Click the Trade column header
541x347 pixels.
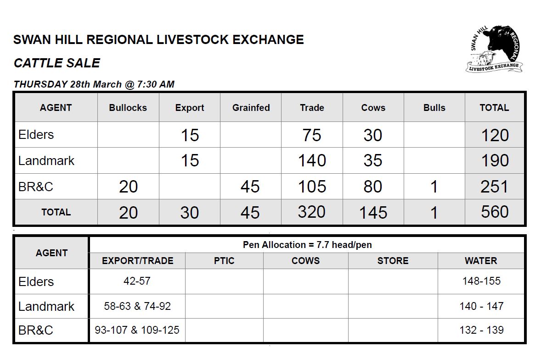pos(312,108)
